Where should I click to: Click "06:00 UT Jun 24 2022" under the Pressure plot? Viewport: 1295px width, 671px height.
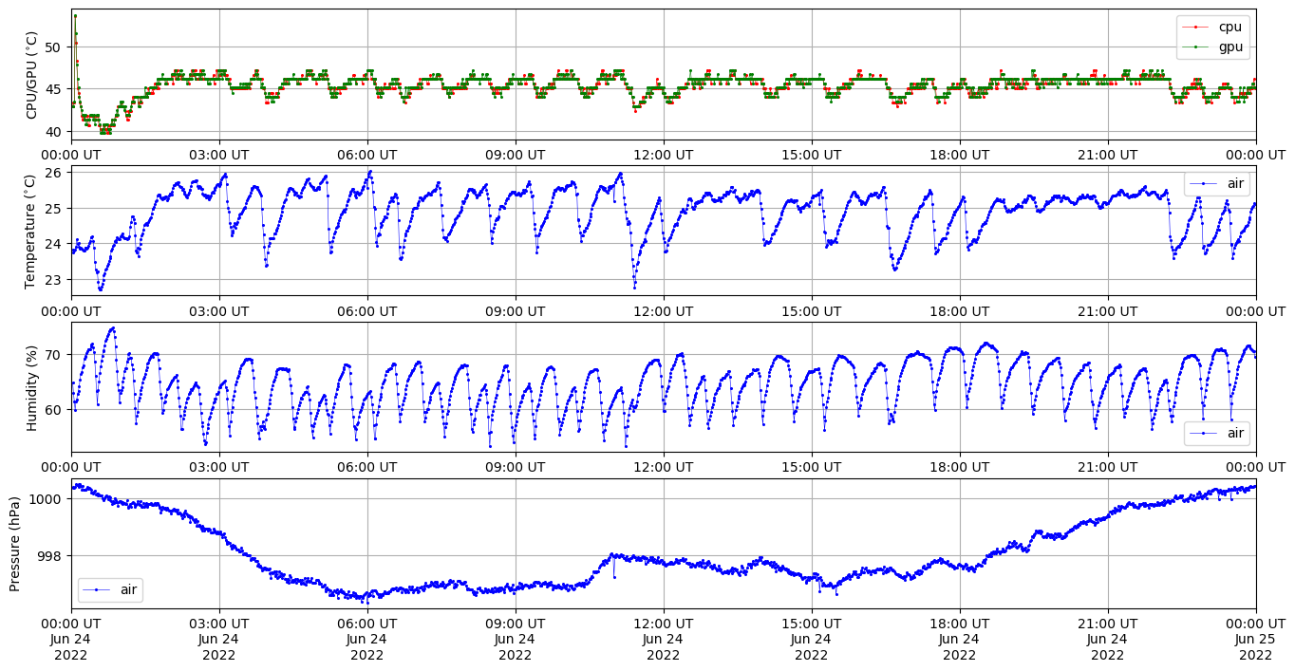point(367,639)
